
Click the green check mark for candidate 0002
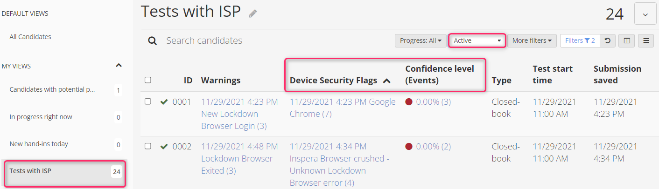[x=164, y=147]
